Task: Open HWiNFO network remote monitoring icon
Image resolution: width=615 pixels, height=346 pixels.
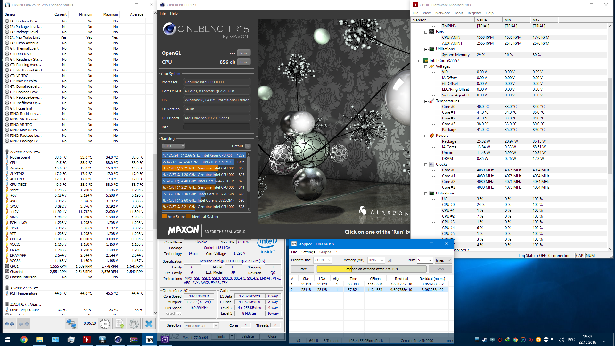Action: (71, 324)
